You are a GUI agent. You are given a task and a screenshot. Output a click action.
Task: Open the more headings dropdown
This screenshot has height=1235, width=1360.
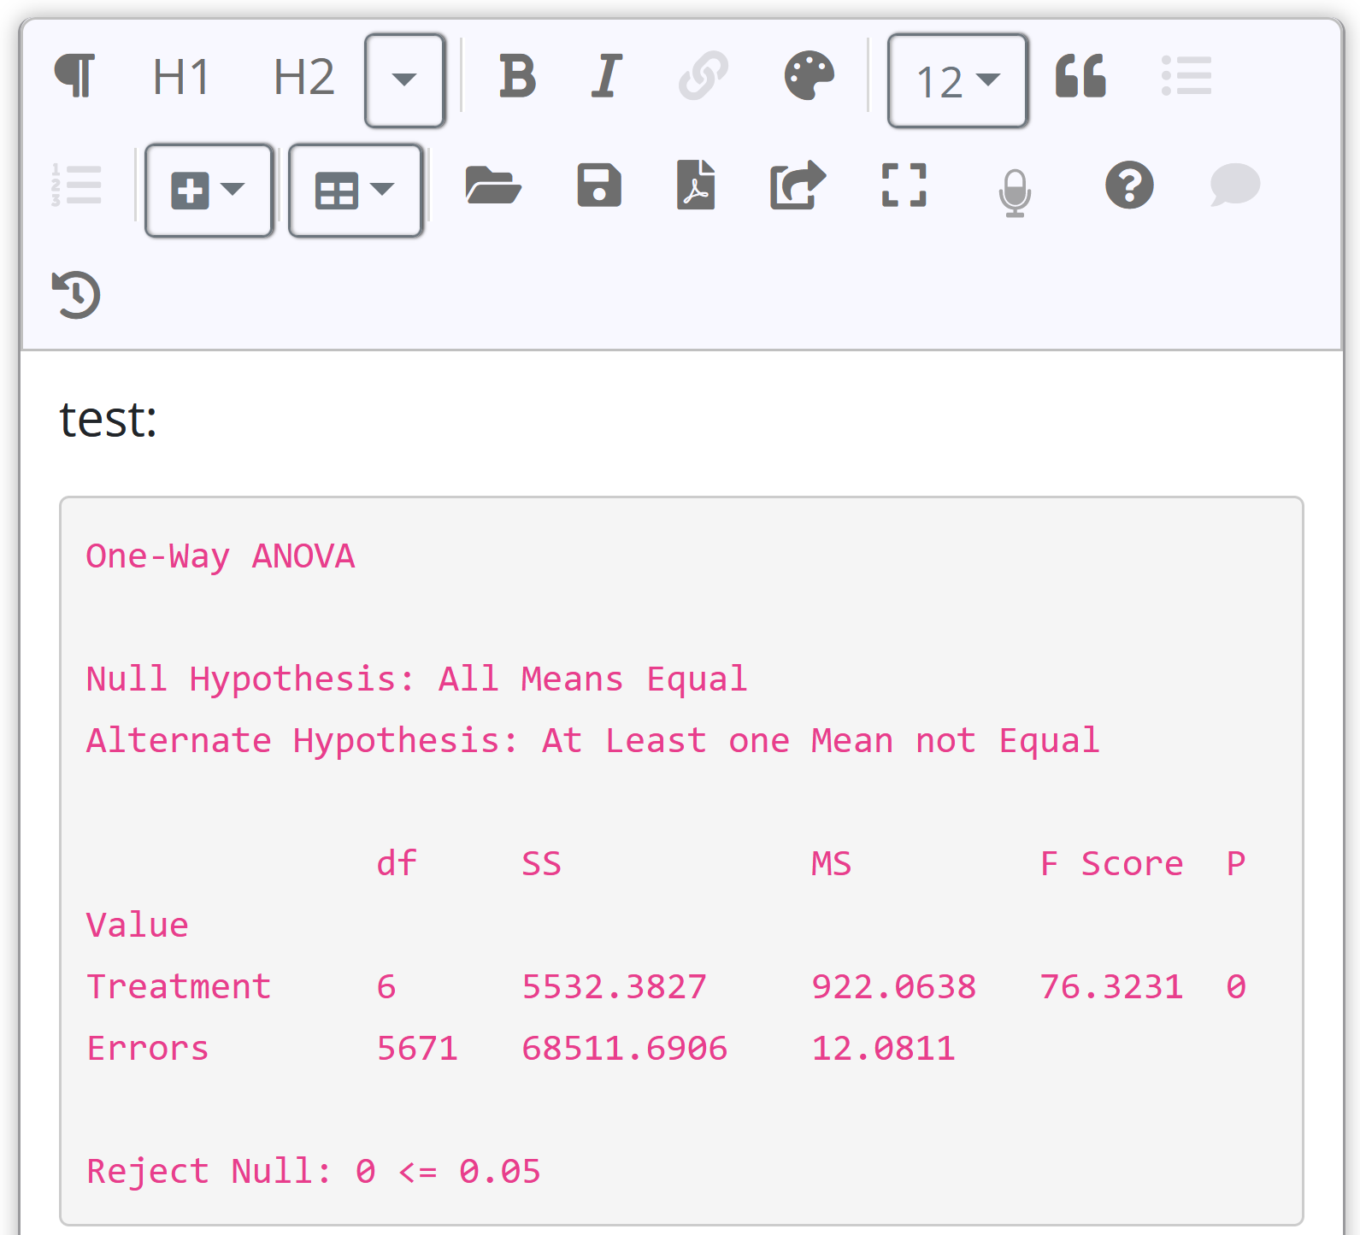(404, 80)
